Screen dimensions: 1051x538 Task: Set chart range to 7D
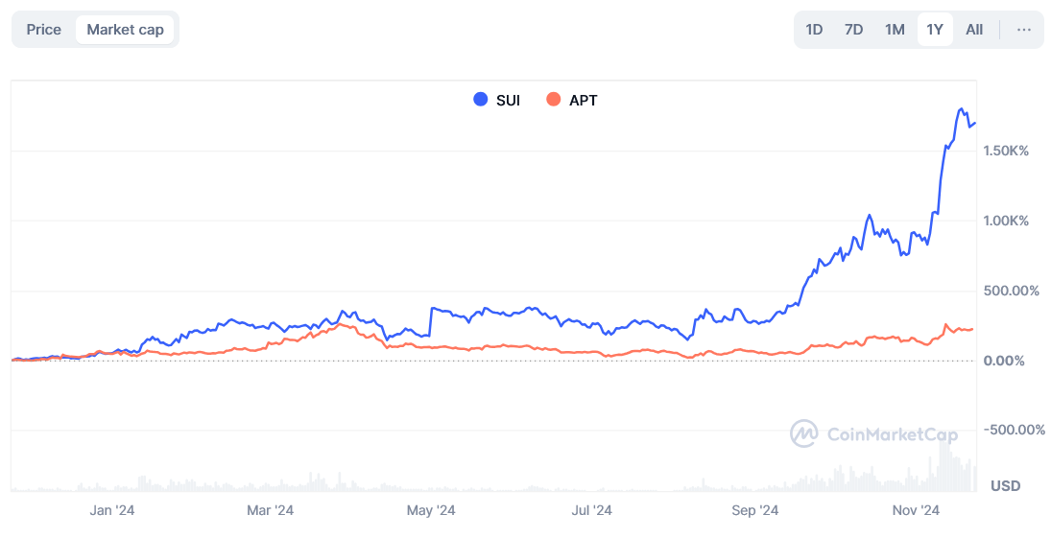(x=853, y=30)
